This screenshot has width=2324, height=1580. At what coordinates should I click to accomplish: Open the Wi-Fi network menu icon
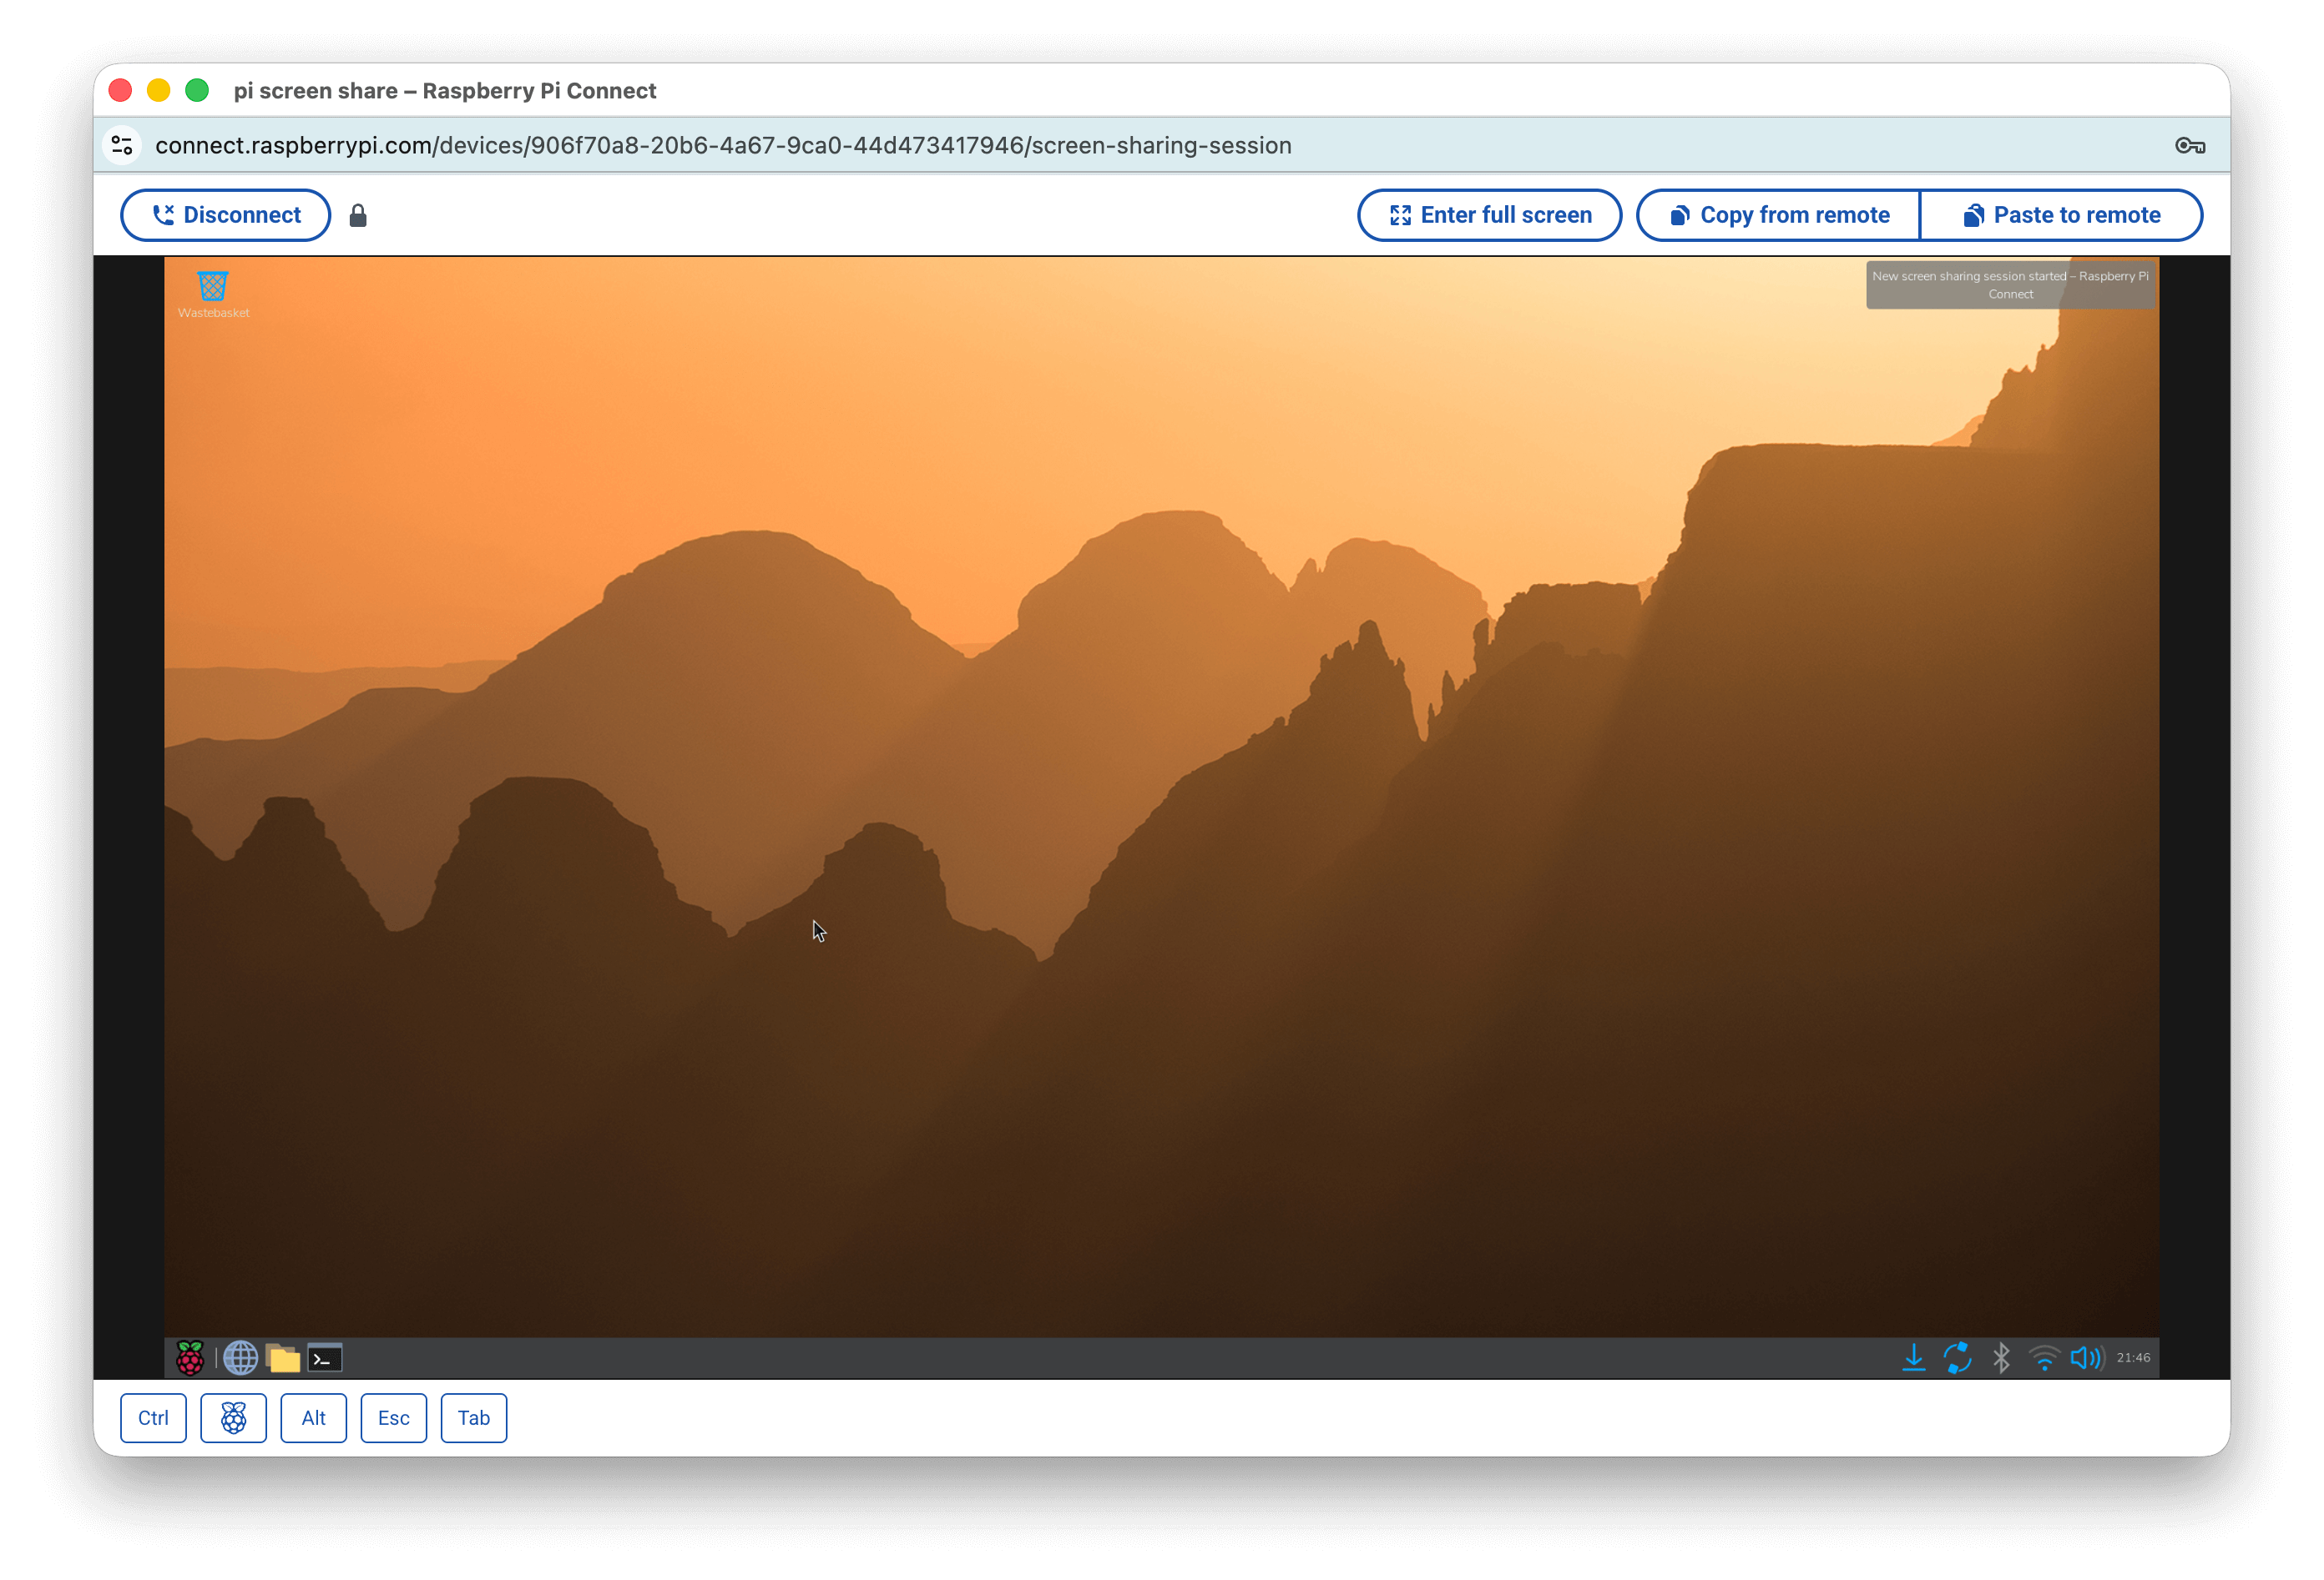coord(2044,1357)
